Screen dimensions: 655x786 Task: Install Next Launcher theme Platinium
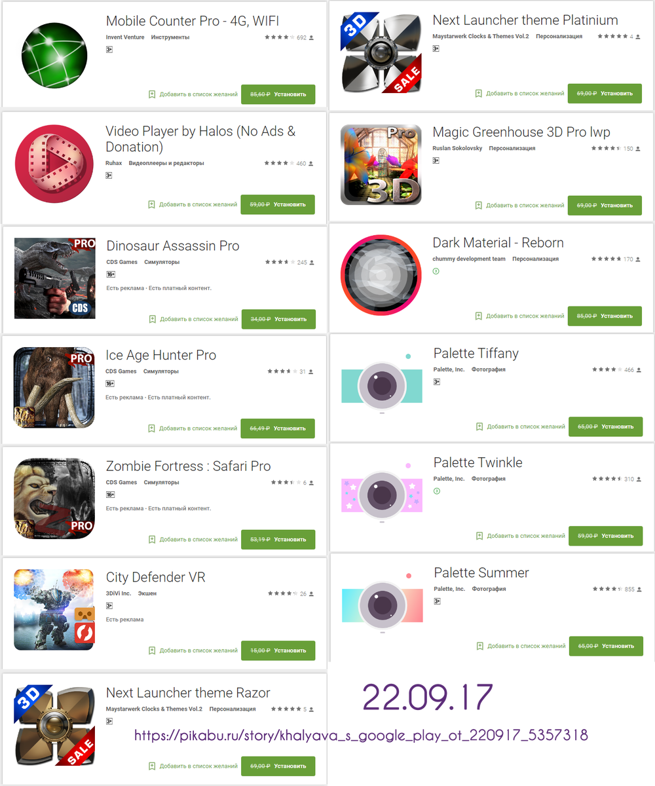click(605, 94)
